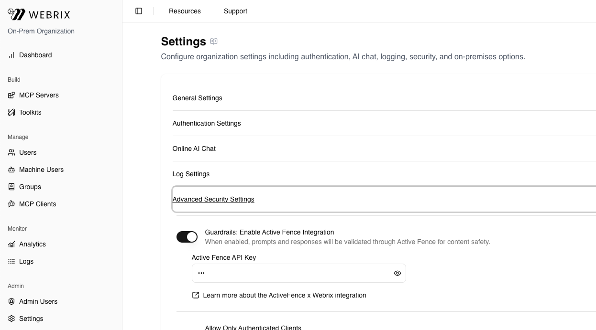Expand the General Settings section
Image resolution: width=596 pixels, height=330 pixels.
pyautogui.click(x=197, y=98)
